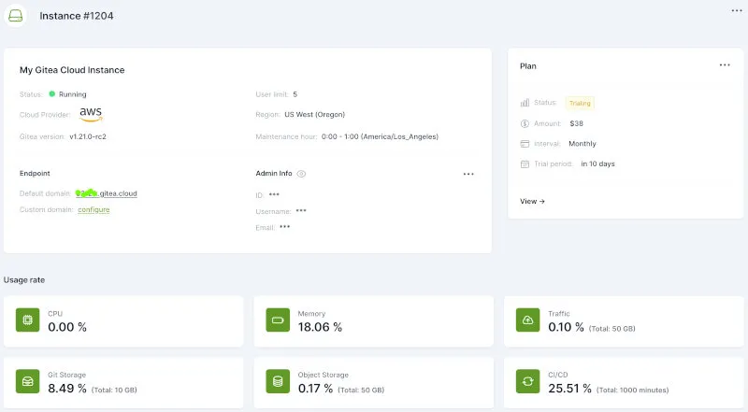
Task: Click the US West (Oregon) region value
Action: (x=314, y=114)
